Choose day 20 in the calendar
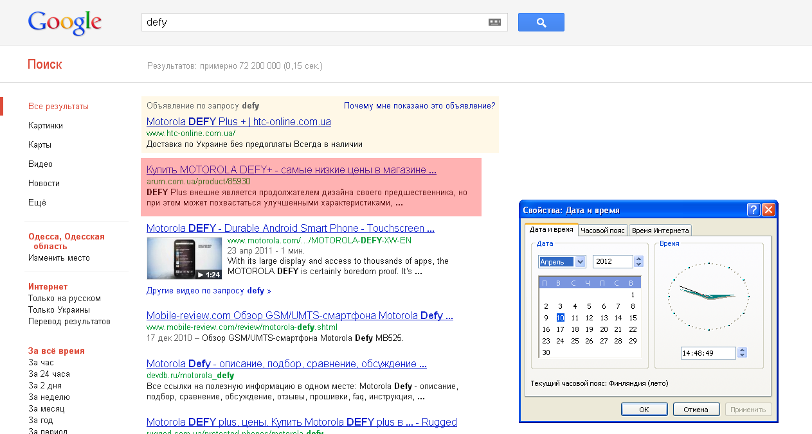812x434 pixels. (x=604, y=329)
